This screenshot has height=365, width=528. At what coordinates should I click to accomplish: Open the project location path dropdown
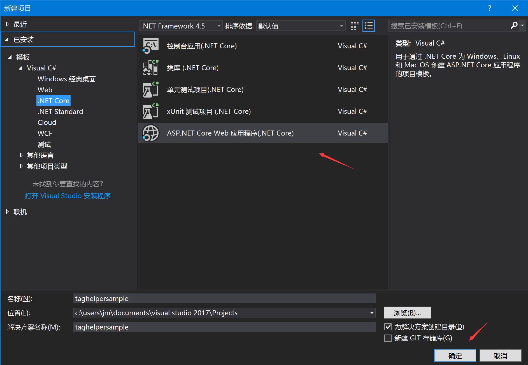point(372,313)
